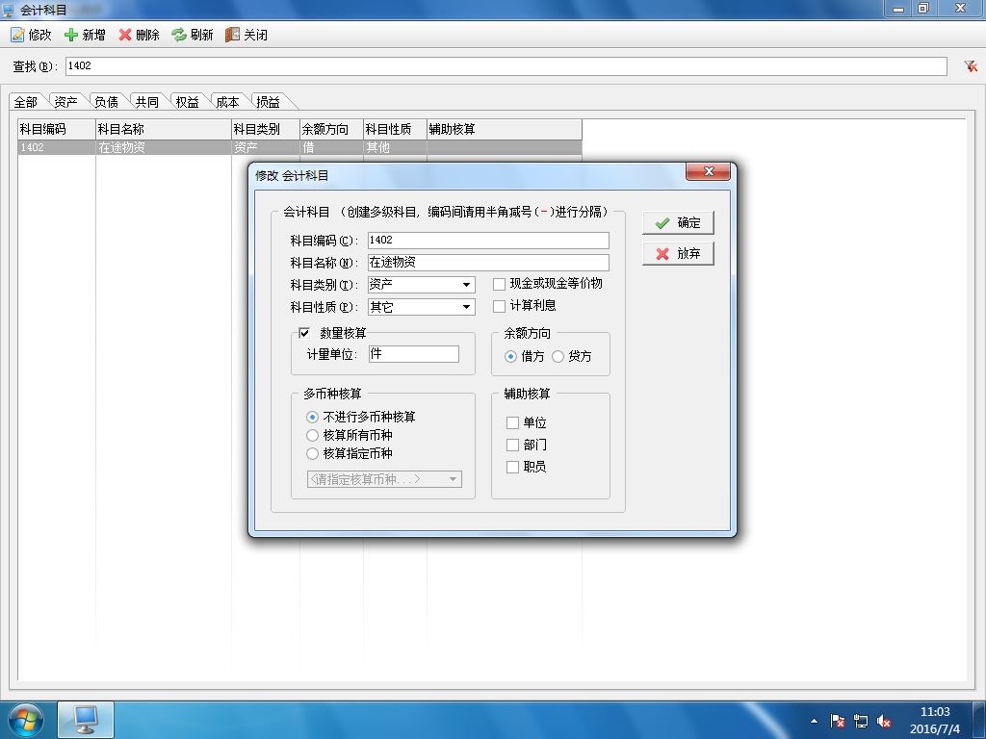Screen dimensions: 986x739
Task: Switch to the 权益 tab
Action: pos(187,102)
